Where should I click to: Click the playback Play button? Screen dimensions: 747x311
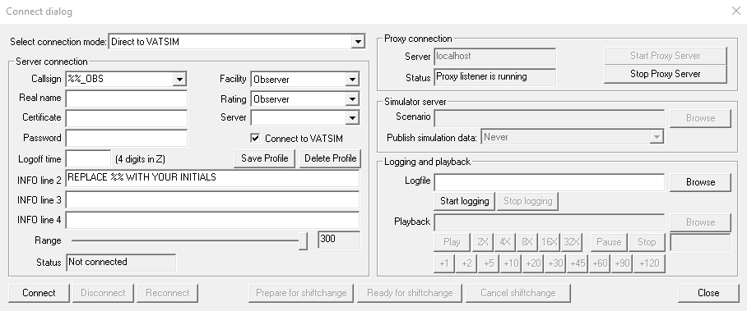click(452, 242)
